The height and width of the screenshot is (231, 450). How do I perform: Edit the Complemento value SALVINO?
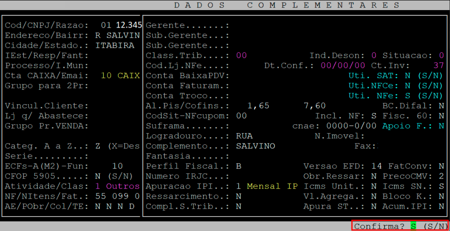click(256, 146)
